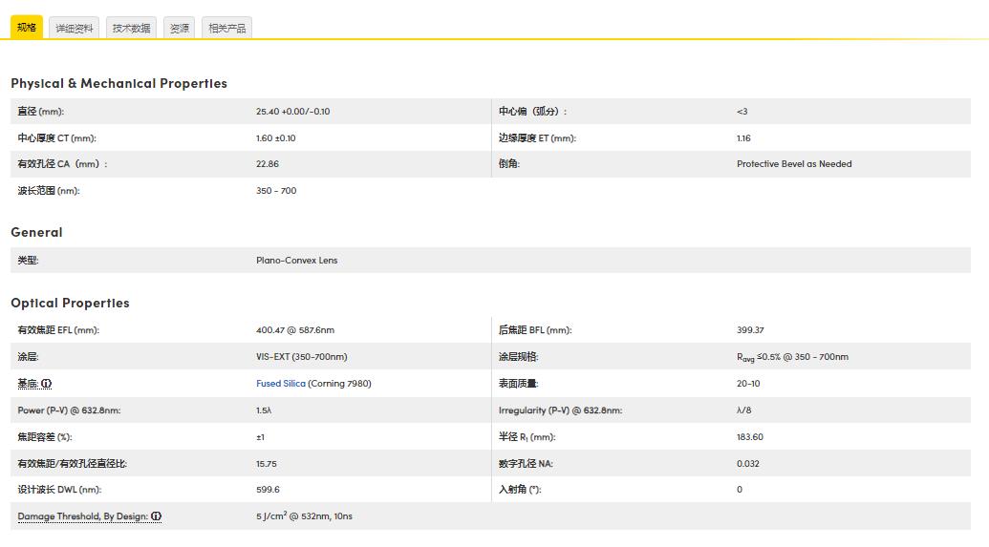This screenshot has height=547, width=989.
Task: Click the VIS-EXT (350-700nm) coating value
Action: pos(301,357)
